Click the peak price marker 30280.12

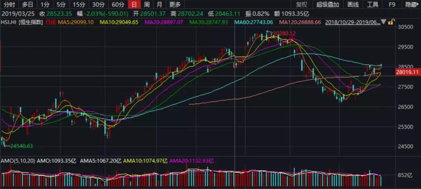pos(284,33)
